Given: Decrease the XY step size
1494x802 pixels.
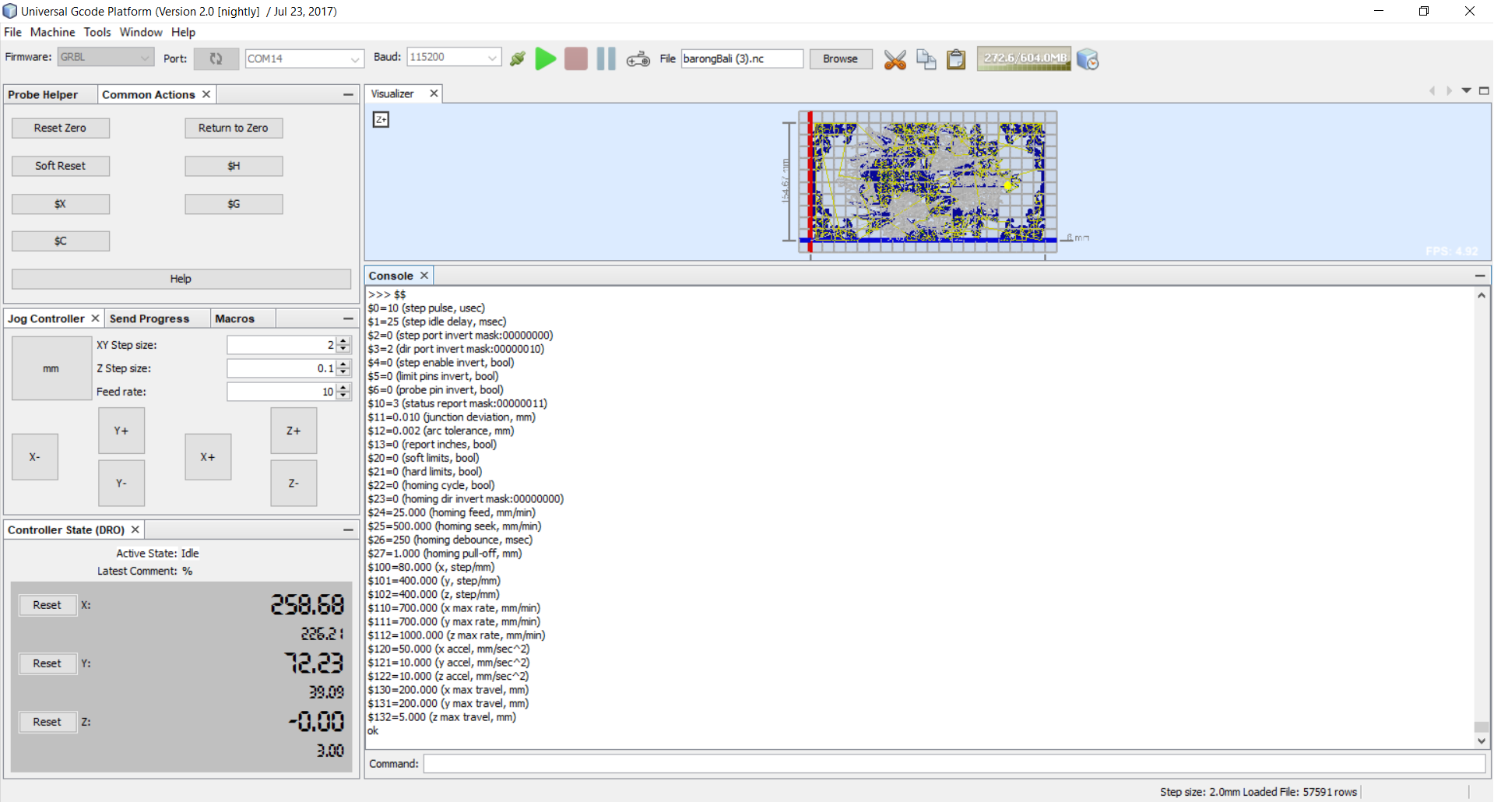Looking at the screenshot, I should (x=343, y=349).
